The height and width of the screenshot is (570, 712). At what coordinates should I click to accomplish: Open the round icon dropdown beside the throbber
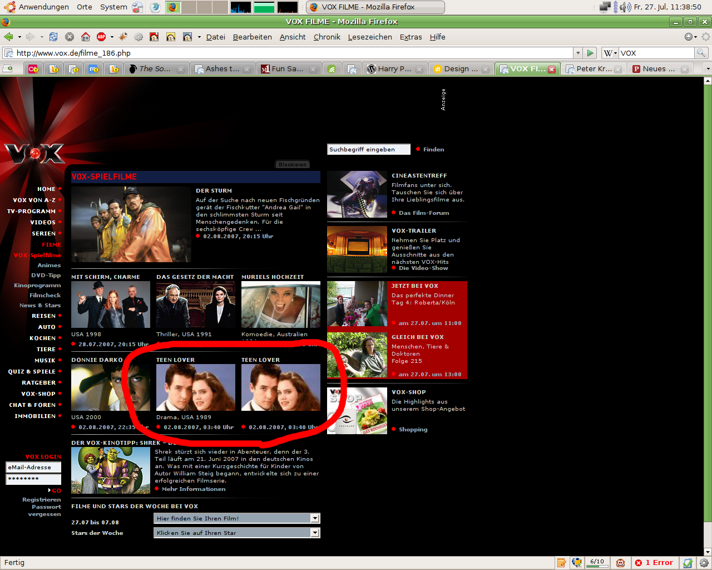click(x=691, y=37)
